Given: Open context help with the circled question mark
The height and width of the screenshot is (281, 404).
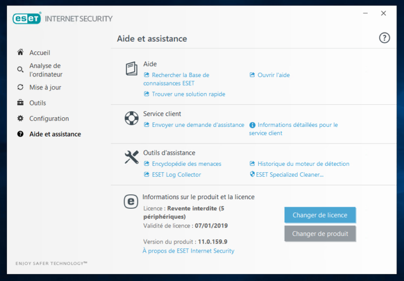Looking at the screenshot, I should click(x=384, y=38).
